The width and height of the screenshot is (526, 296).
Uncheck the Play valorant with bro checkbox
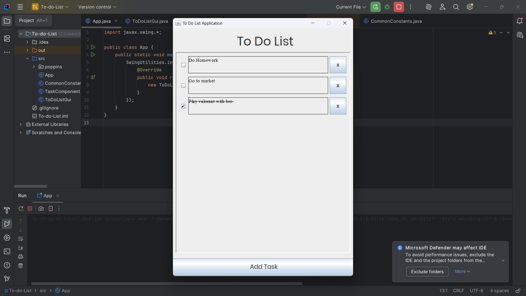[x=183, y=106]
